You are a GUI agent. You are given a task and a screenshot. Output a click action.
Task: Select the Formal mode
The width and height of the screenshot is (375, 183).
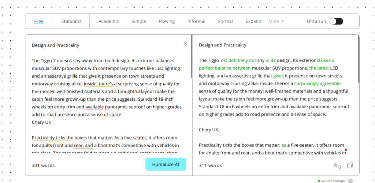[225, 21]
